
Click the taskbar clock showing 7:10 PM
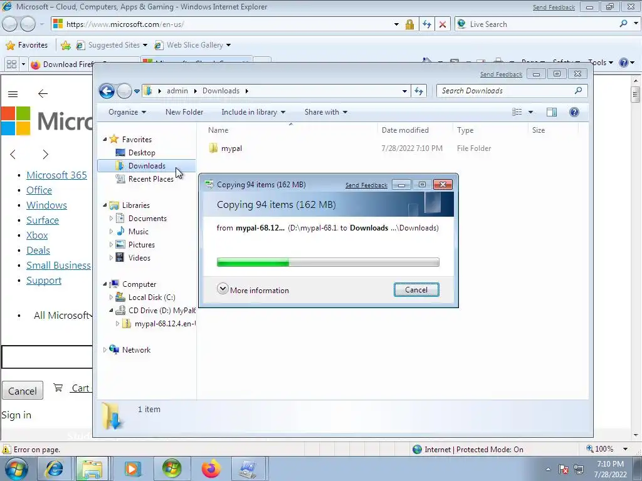610,469
